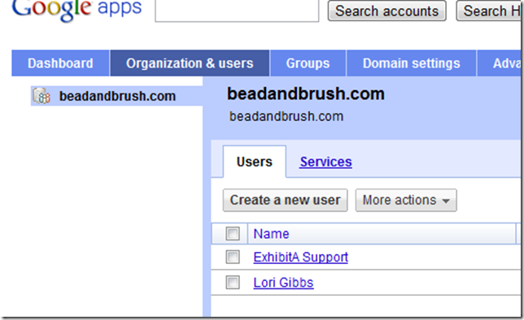Click the beadandbrush.com organization icon in sidebar

[41, 96]
